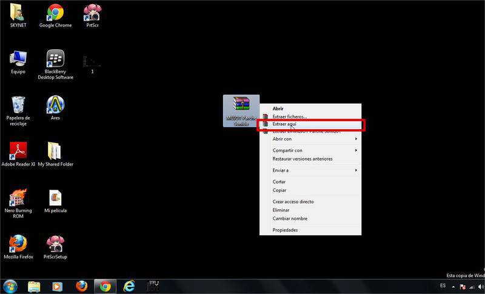The image size is (485, 294).
Task: Choose "Eliminar" from the context menu
Action: pyautogui.click(x=281, y=210)
